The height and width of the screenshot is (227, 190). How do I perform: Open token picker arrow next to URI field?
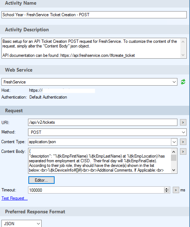[x=183, y=122]
